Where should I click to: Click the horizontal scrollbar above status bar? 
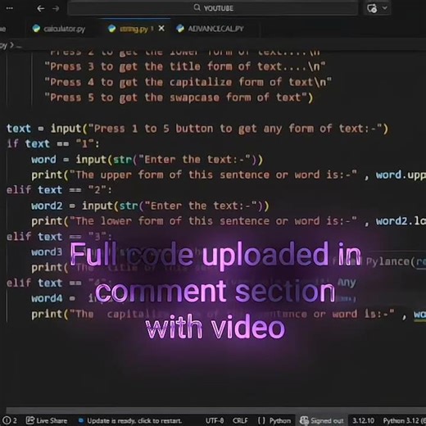pos(215,410)
